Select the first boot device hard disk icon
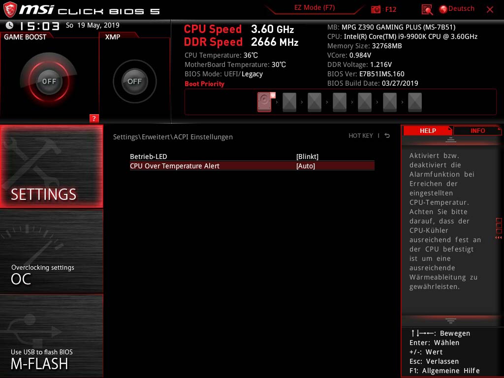The width and height of the screenshot is (504, 378). 265,102
